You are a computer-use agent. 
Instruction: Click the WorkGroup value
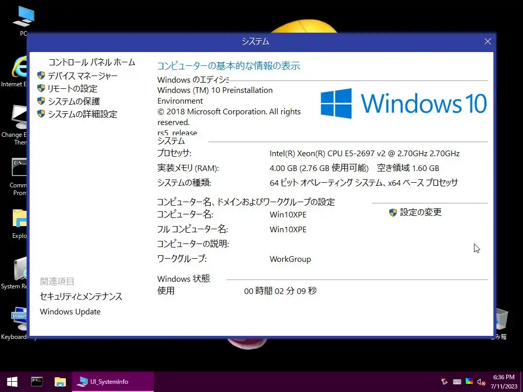pyautogui.click(x=290, y=259)
